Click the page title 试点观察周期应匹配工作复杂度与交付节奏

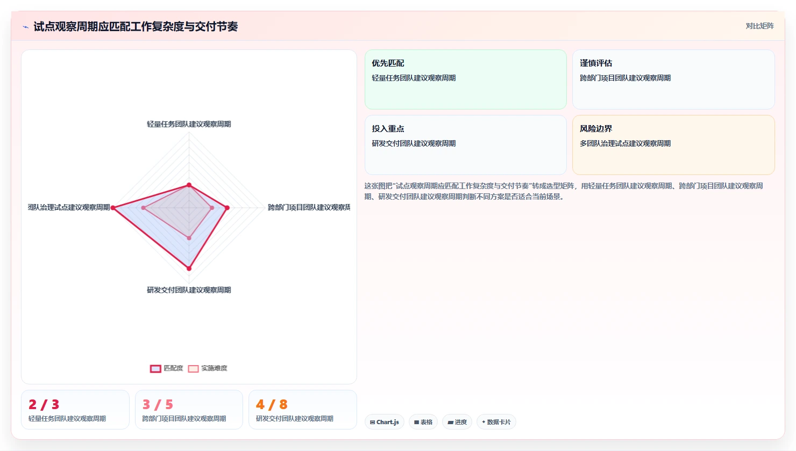pos(136,26)
